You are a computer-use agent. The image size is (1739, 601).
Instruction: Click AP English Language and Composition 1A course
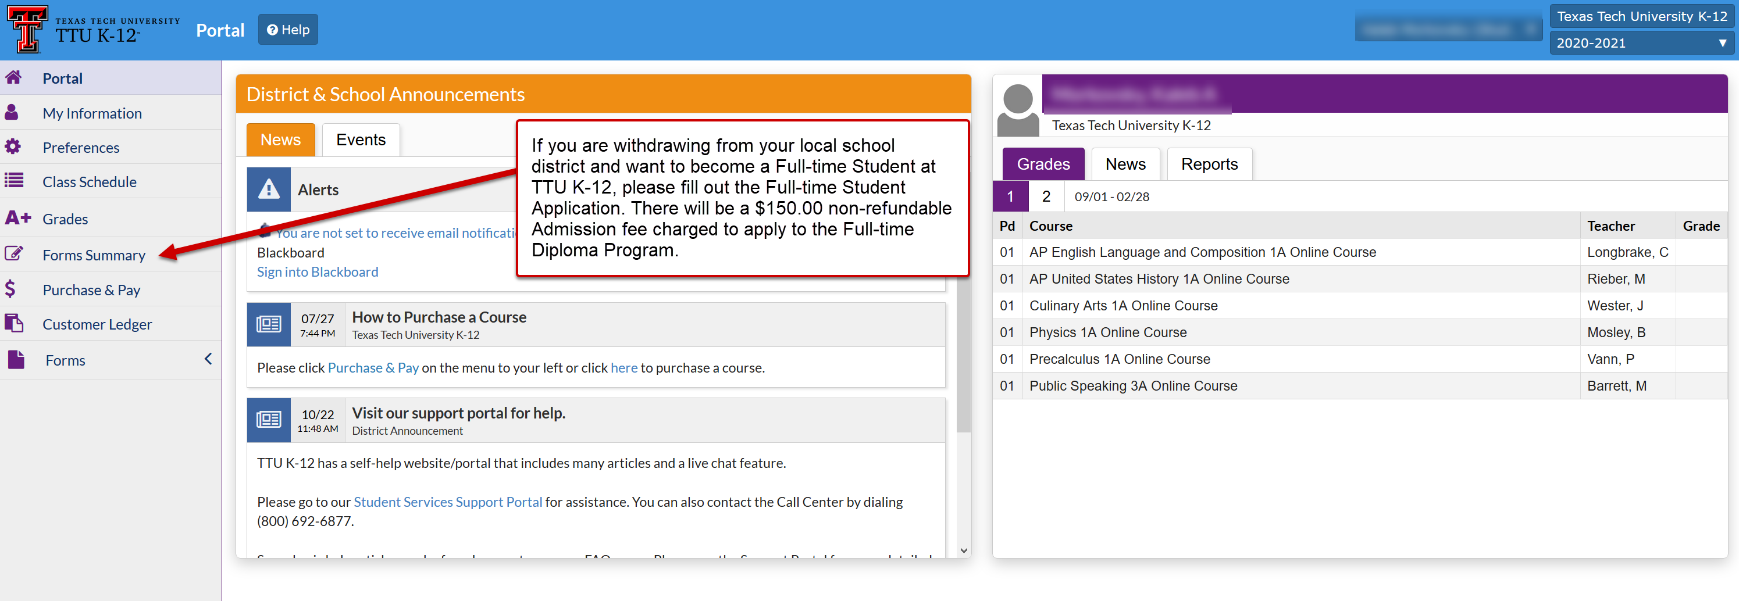point(1202,252)
